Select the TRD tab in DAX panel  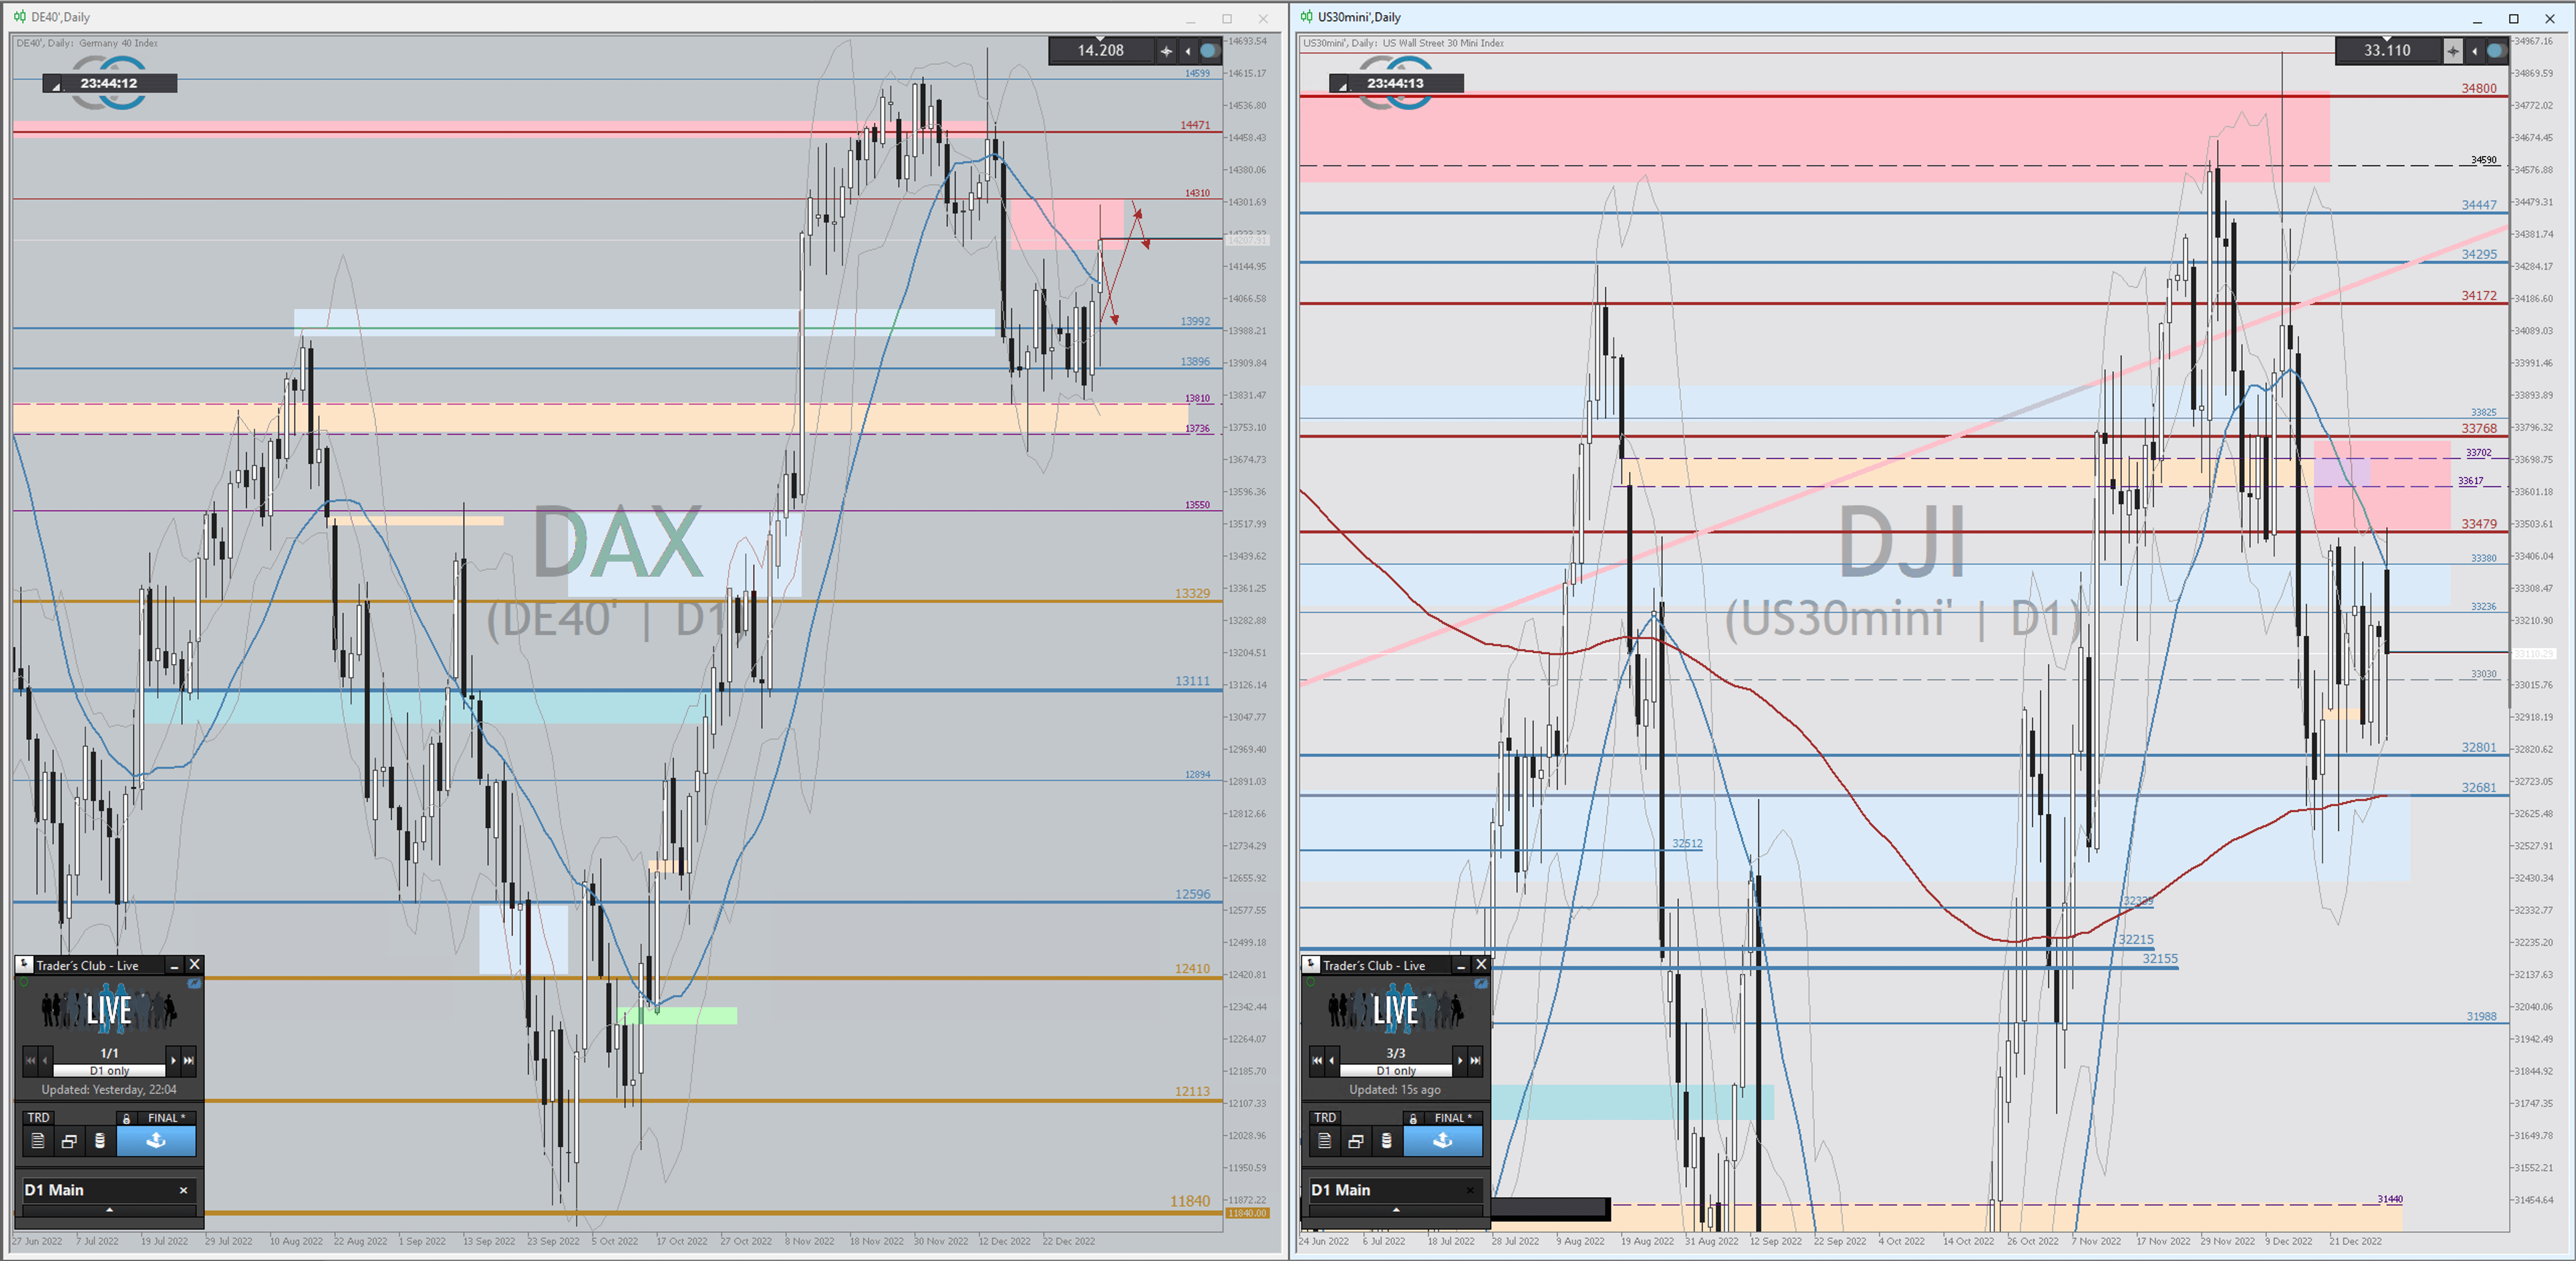38,1117
